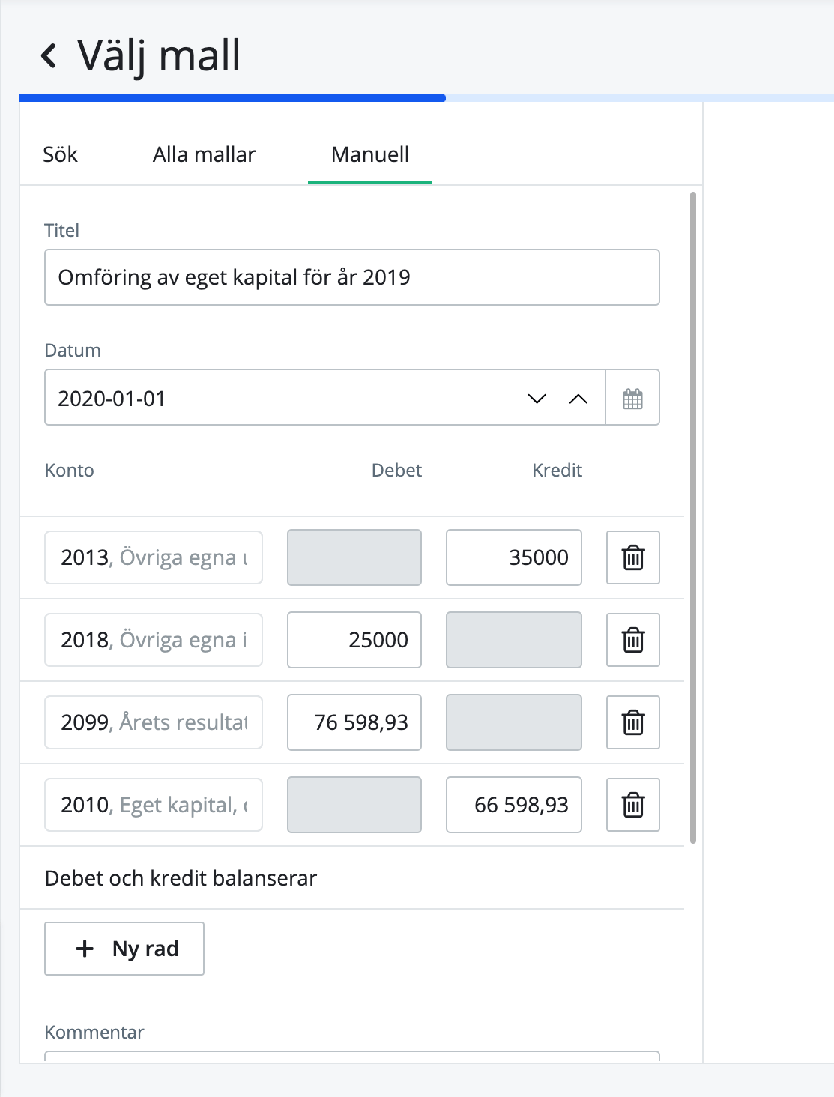Step the date forward with up chevron

pos(578,399)
